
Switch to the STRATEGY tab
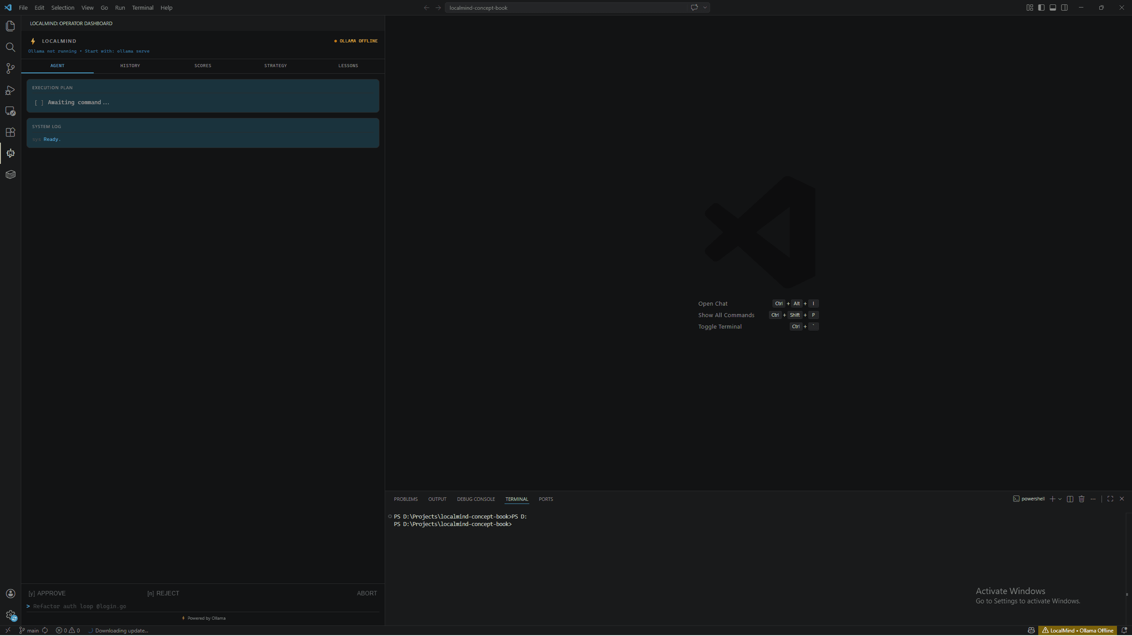[x=275, y=66]
